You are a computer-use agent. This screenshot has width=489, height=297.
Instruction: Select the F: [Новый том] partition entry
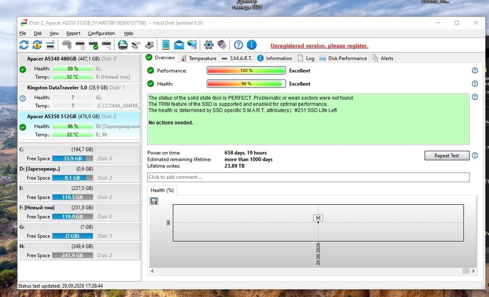79,212
